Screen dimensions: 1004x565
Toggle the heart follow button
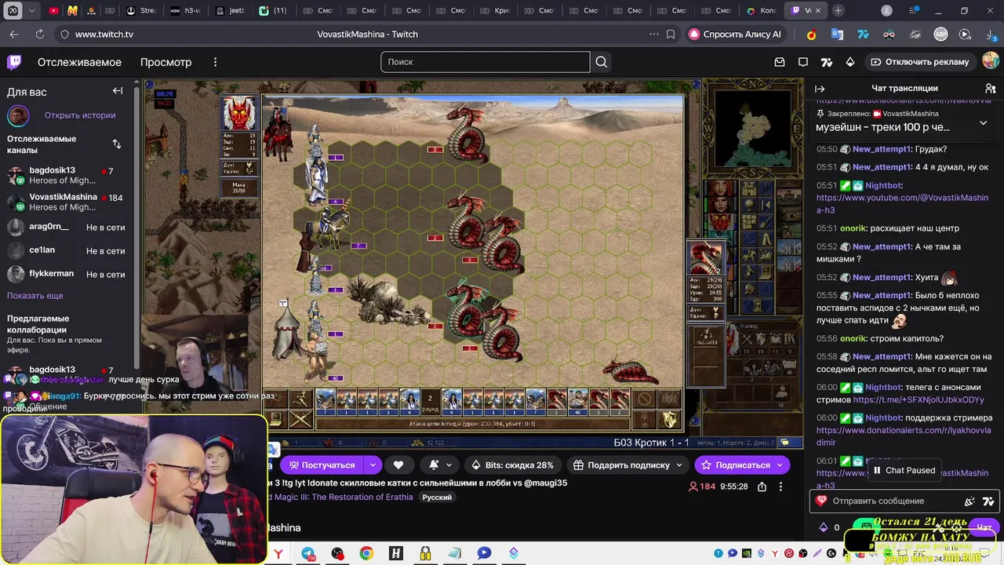point(398,465)
